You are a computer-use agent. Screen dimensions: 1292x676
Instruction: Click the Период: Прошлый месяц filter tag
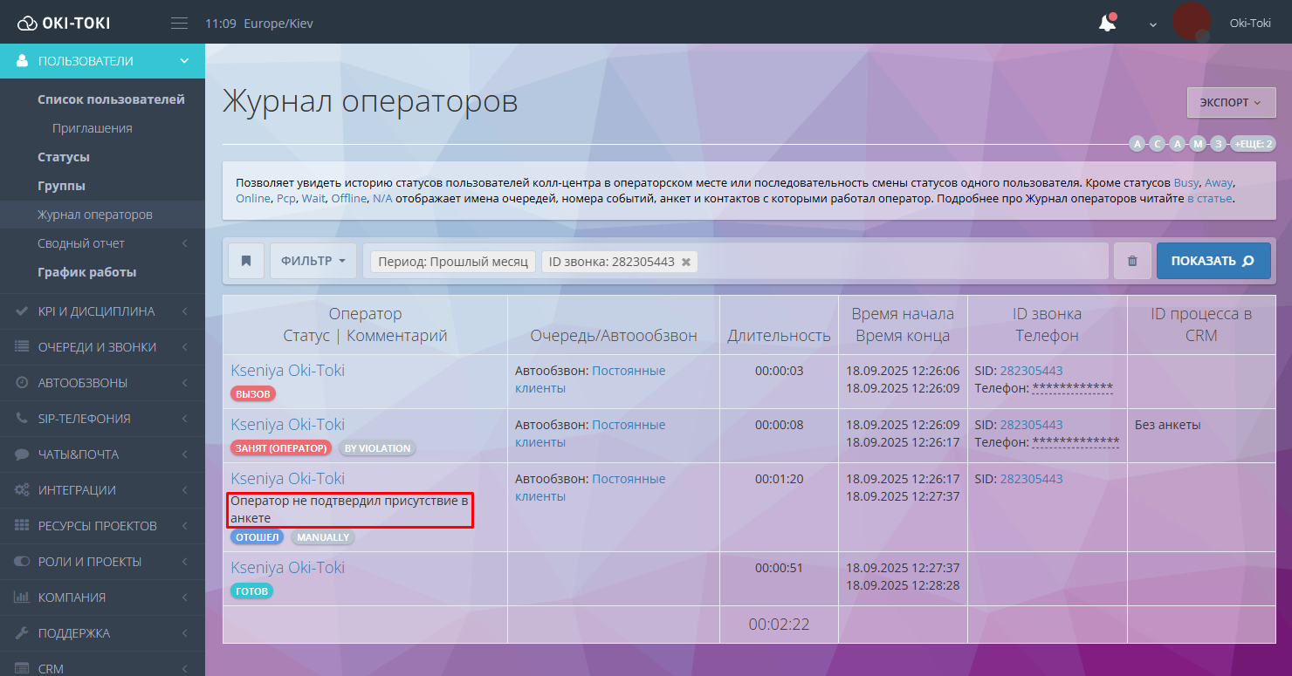click(453, 262)
